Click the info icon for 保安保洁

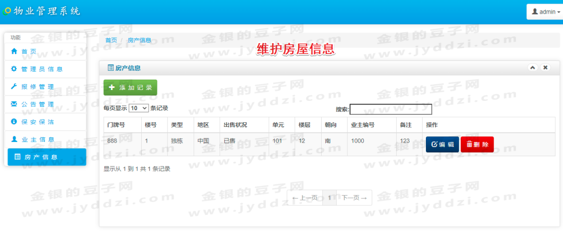[14, 121]
